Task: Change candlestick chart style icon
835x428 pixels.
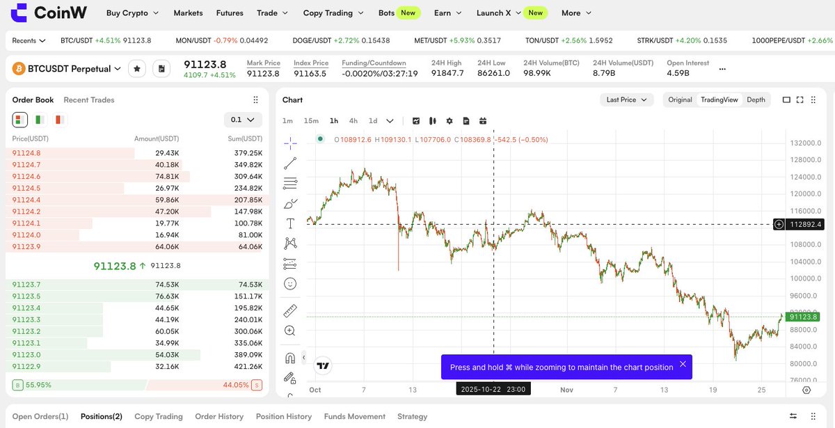Action: 433,120
